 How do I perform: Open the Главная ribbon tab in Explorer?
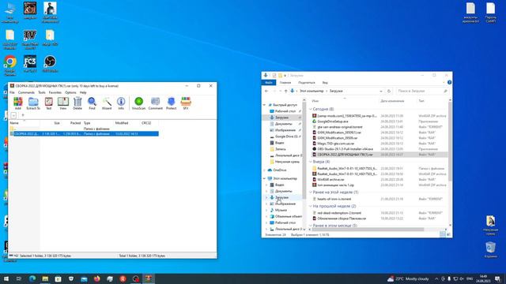click(285, 83)
